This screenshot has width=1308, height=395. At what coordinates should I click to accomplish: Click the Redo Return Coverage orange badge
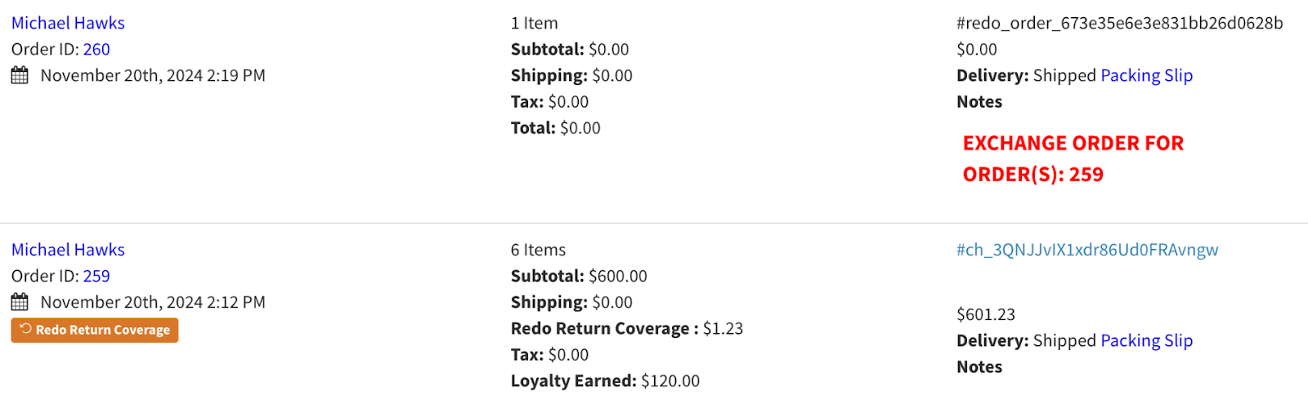click(95, 330)
